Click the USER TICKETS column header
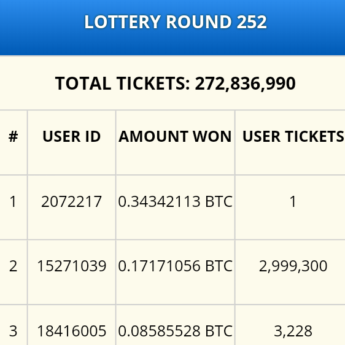The image size is (345, 345). coord(293,136)
